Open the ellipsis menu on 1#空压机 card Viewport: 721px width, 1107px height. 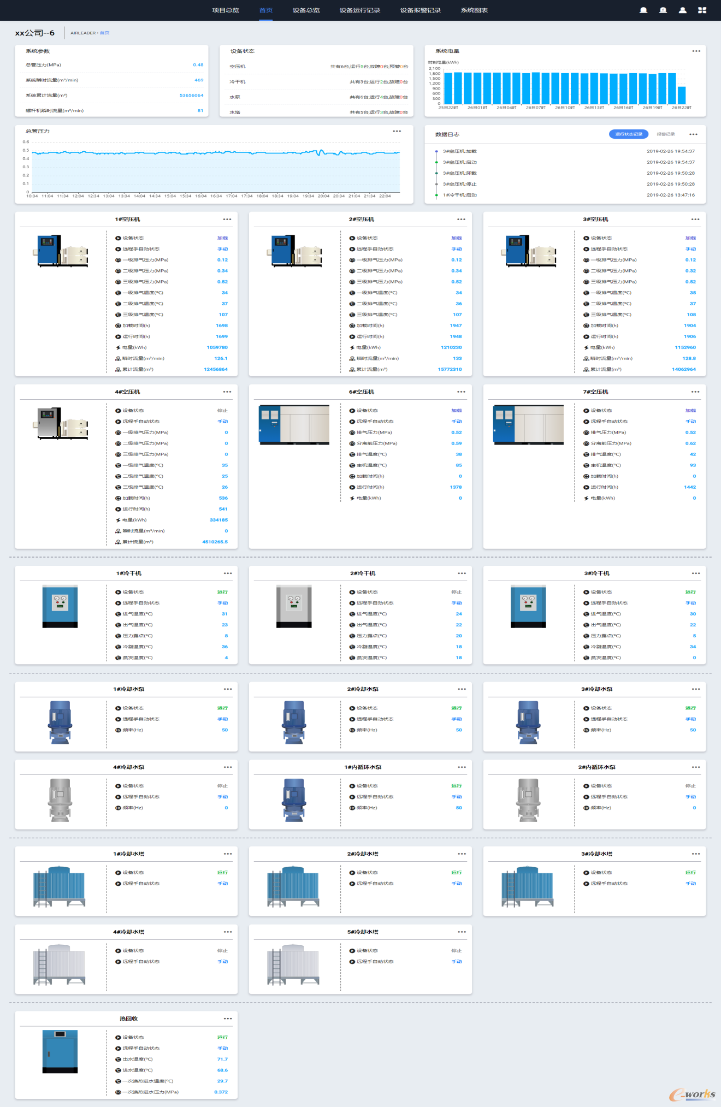click(x=227, y=219)
